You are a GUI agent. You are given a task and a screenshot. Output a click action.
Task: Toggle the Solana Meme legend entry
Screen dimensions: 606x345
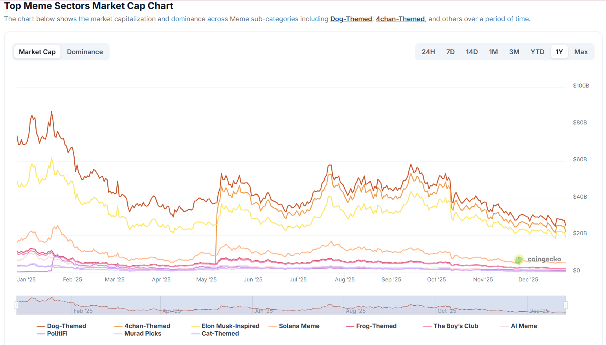[x=299, y=326]
